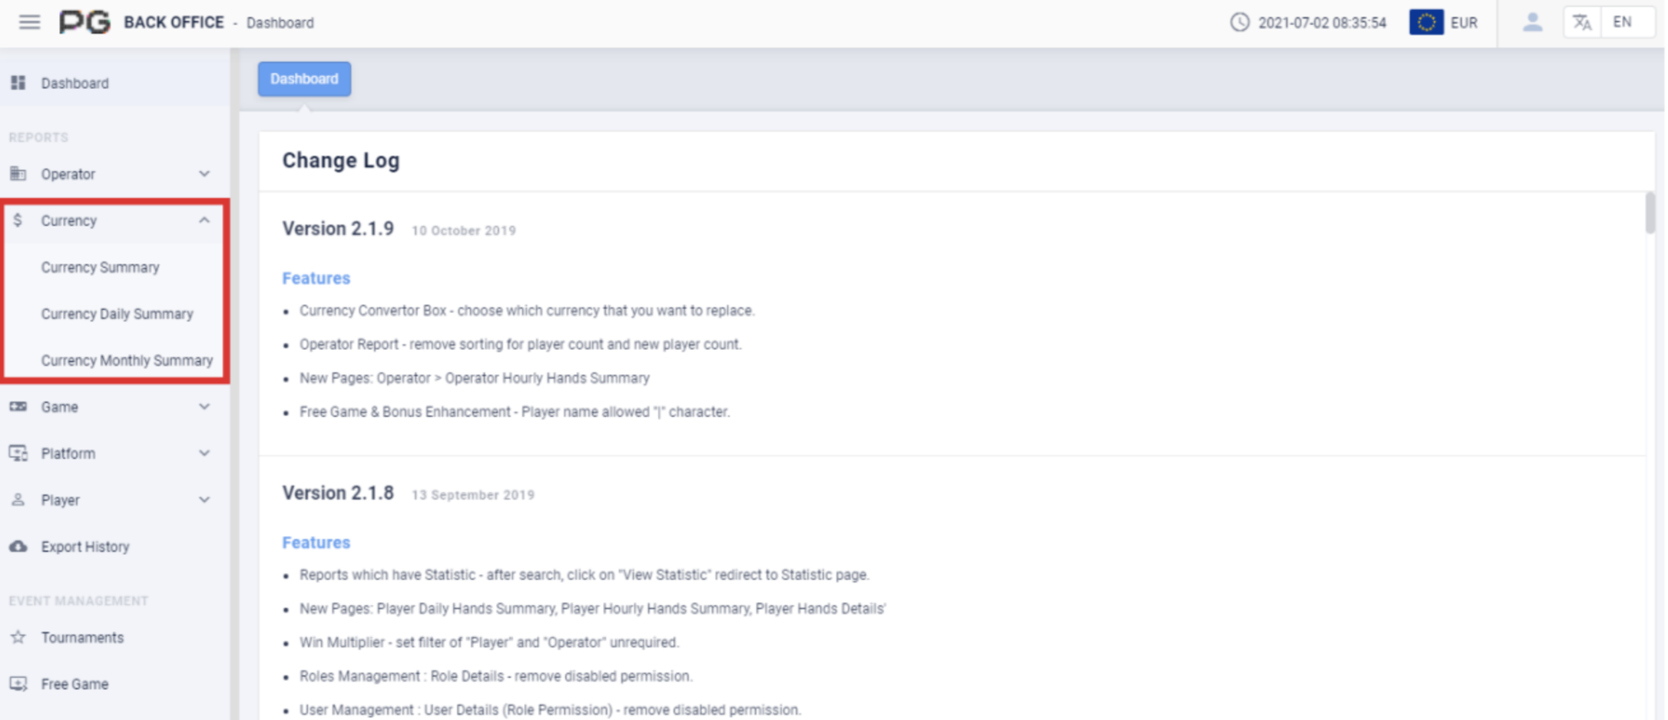Click the Free Game sidebar icon
Viewport: 1668px width, 720px height.
(x=18, y=684)
